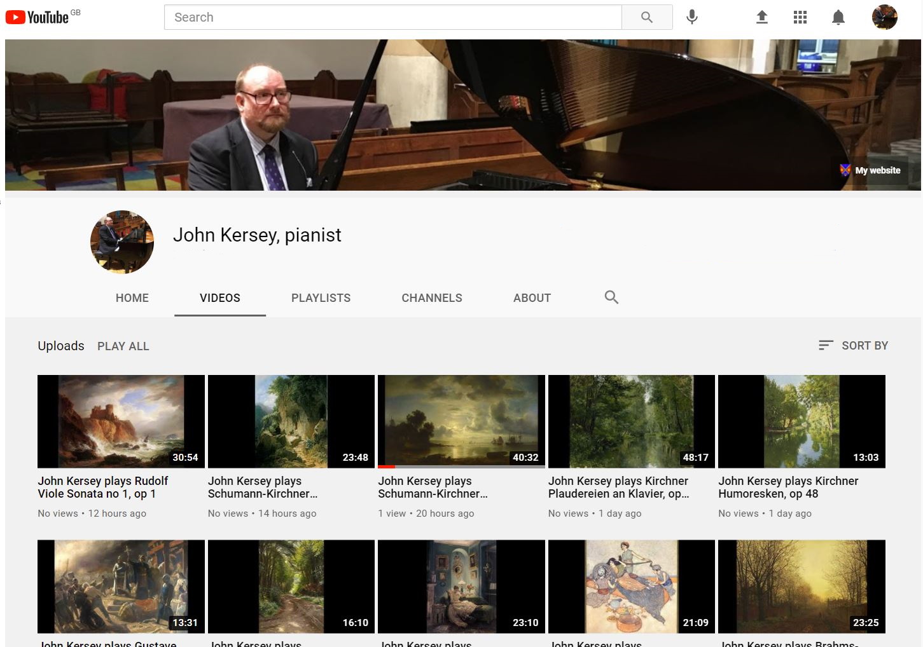The width and height of the screenshot is (923, 647).
Task: Click the upload video icon
Action: [761, 17]
